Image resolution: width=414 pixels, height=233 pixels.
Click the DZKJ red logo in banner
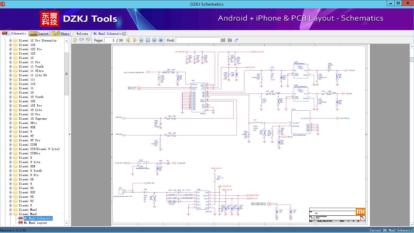pyautogui.click(x=50, y=19)
